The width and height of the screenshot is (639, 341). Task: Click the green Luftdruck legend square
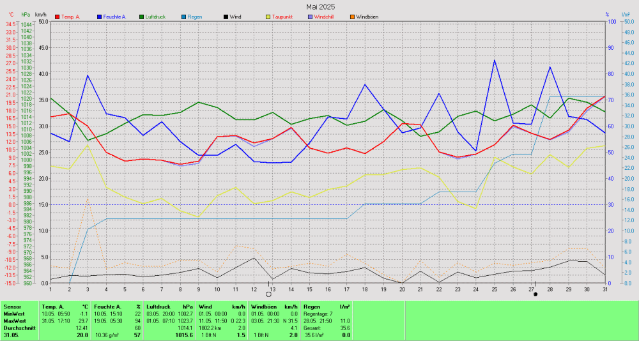click(x=141, y=16)
